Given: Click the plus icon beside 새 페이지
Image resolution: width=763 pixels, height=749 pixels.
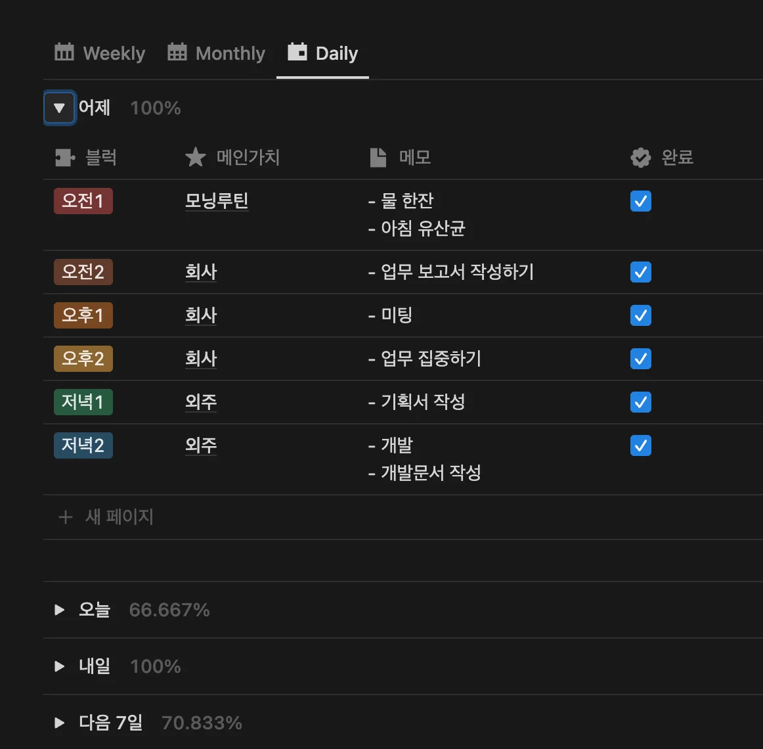Looking at the screenshot, I should click(66, 517).
